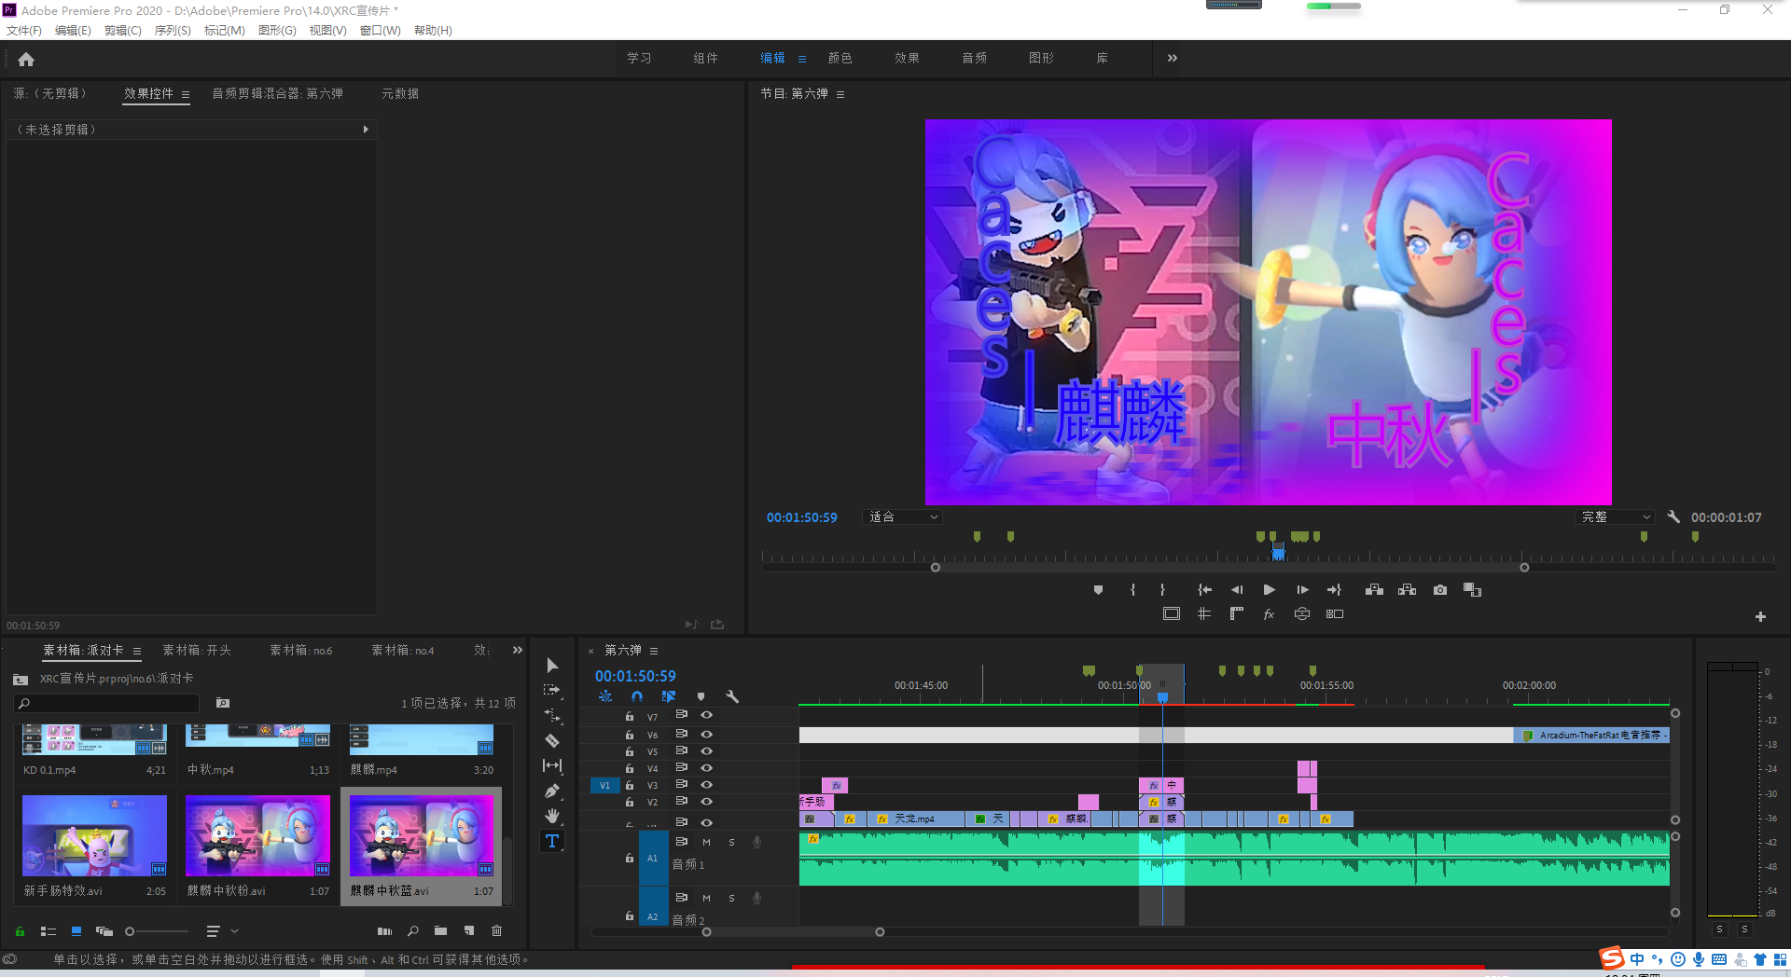The width and height of the screenshot is (1791, 977).
Task: Open the 序列(S) menu
Action: click(173, 31)
